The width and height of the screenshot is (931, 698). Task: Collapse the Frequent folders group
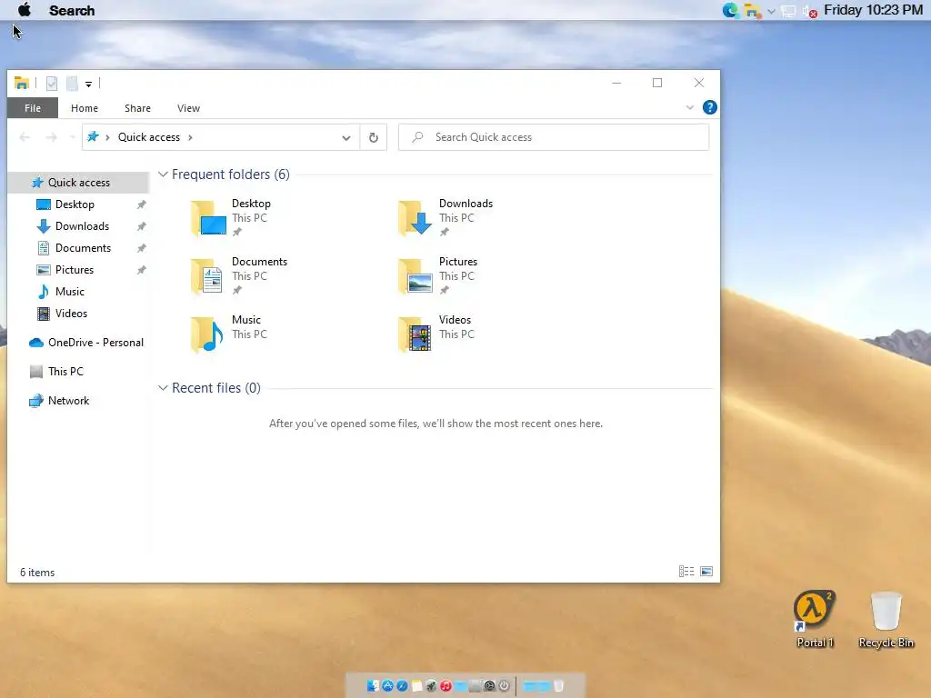click(x=163, y=174)
